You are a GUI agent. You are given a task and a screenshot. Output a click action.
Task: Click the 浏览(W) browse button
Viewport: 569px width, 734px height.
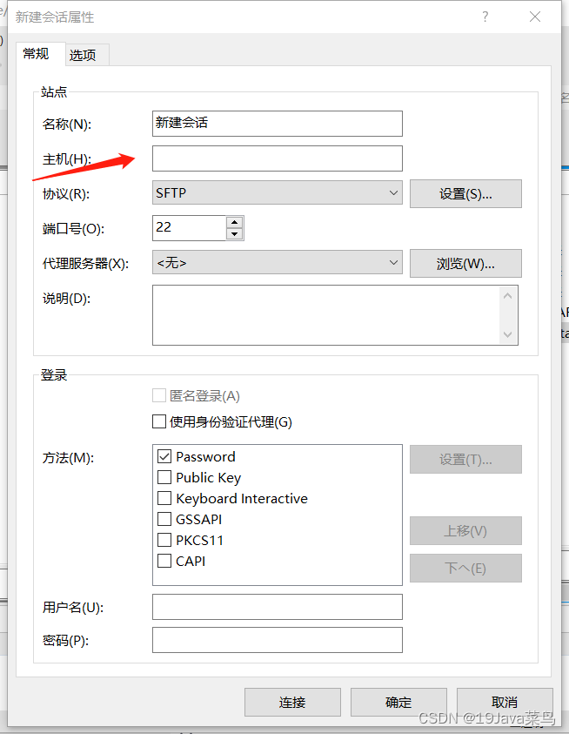click(x=465, y=263)
